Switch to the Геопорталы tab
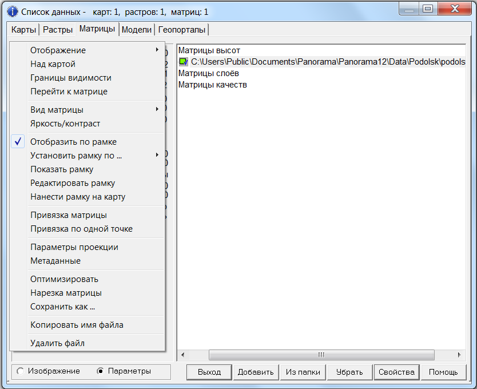 (182, 30)
